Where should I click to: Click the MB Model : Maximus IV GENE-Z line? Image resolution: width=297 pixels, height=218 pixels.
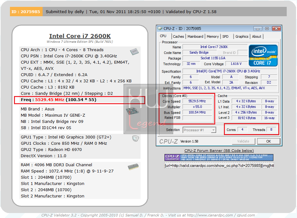53,115
